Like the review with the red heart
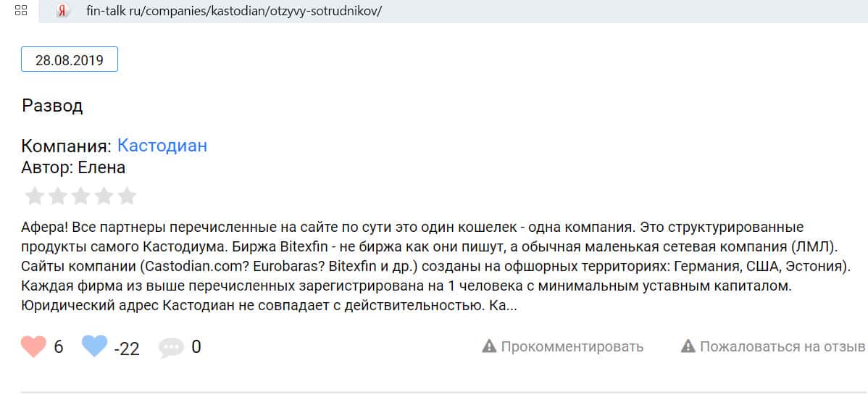The height and width of the screenshot is (400, 868). [34, 347]
